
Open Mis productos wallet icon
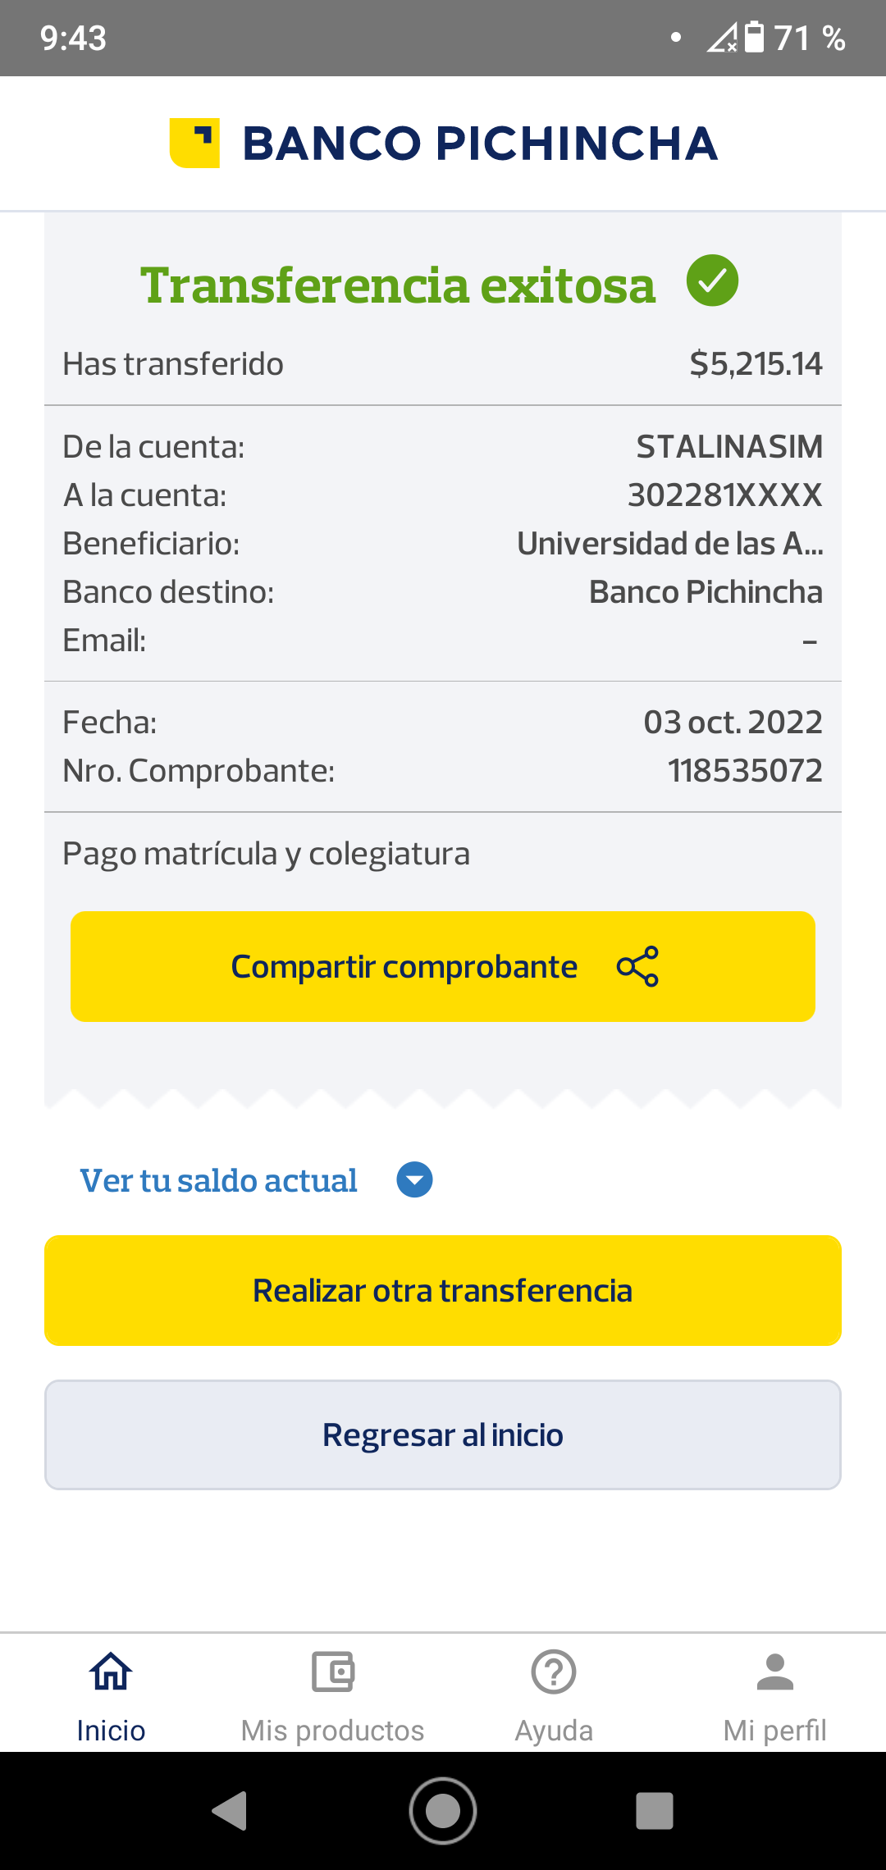pyautogui.click(x=332, y=1672)
